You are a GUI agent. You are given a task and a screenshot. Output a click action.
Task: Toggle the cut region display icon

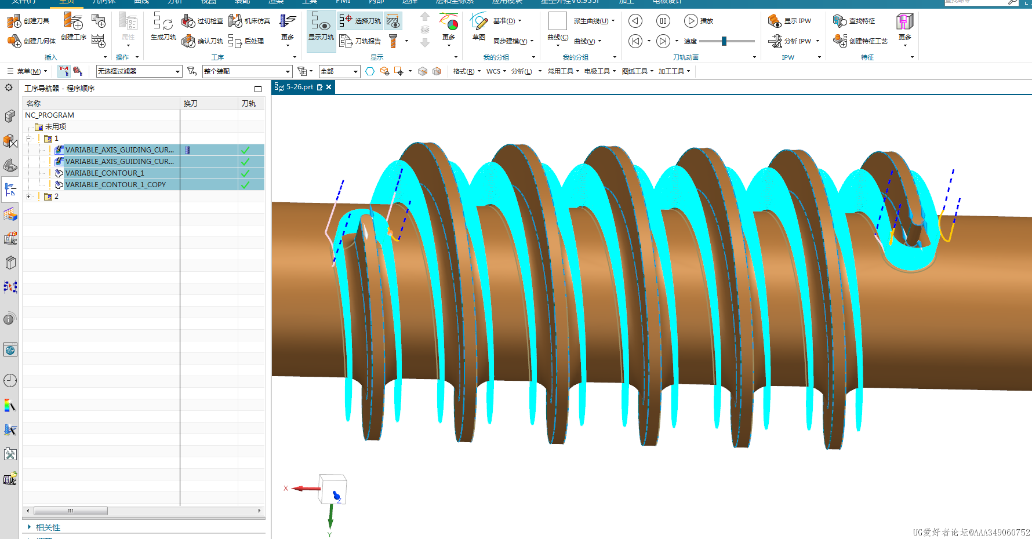pos(393,21)
